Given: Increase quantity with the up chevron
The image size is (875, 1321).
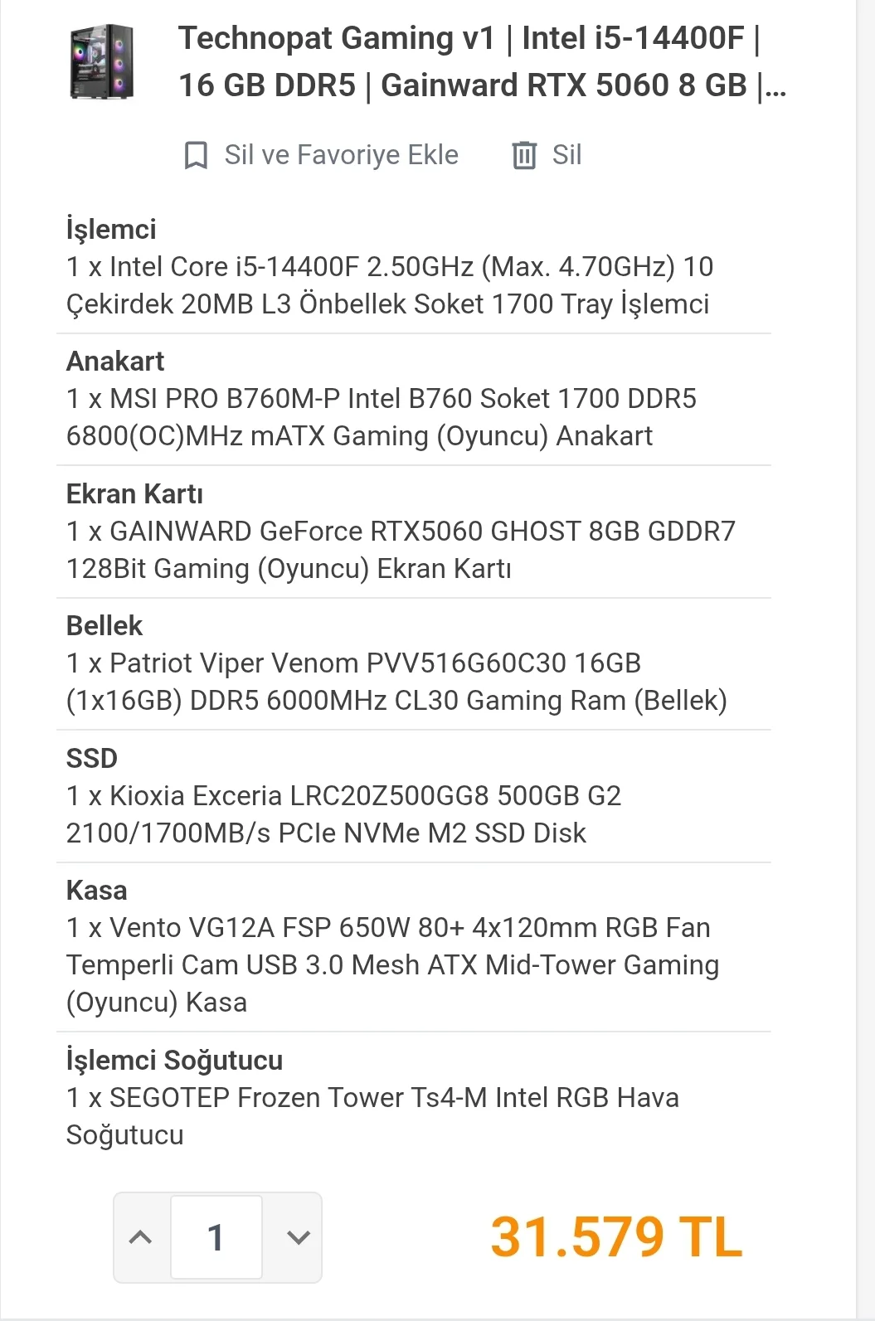Looking at the screenshot, I should (141, 1237).
